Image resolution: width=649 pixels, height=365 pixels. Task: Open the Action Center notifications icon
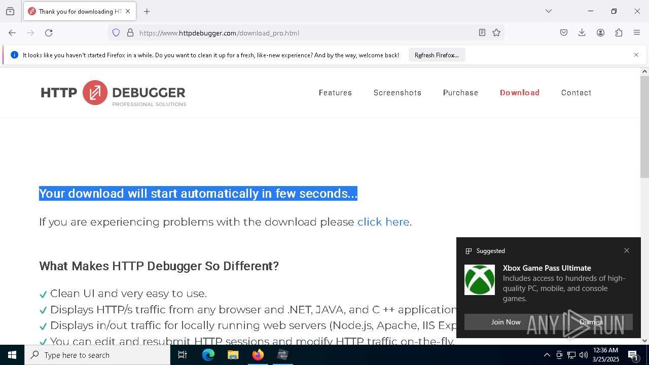[634, 355]
